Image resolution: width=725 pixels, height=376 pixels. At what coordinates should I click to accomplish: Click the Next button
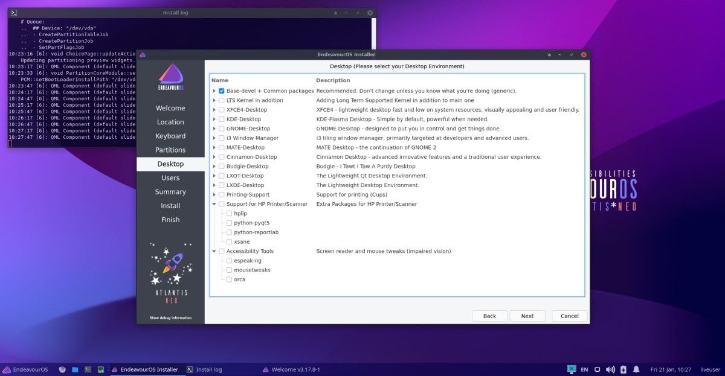pos(527,316)
